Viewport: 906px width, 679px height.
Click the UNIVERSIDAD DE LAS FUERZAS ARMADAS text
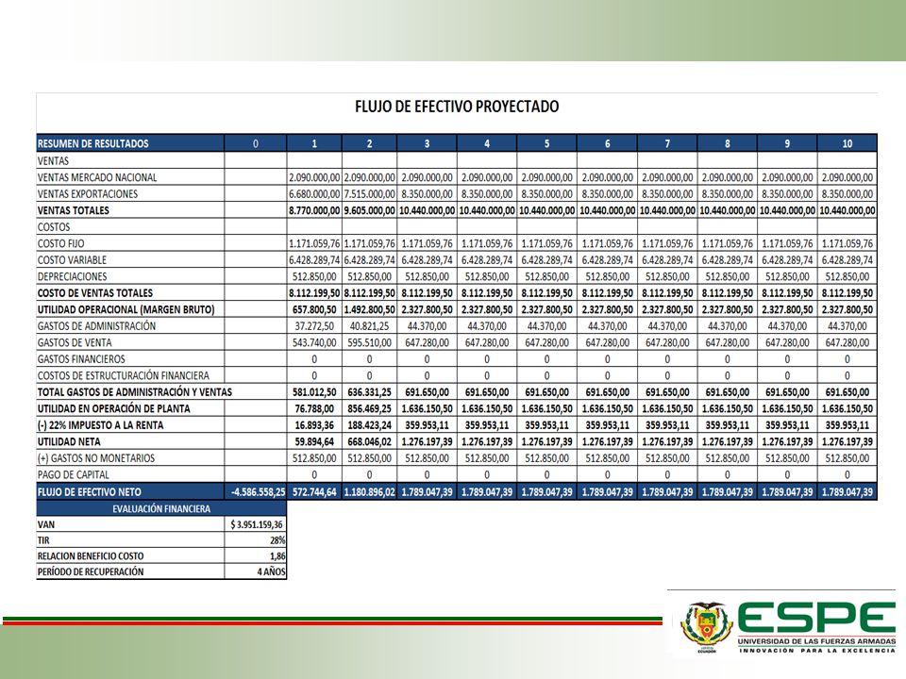tap(816, 641)
